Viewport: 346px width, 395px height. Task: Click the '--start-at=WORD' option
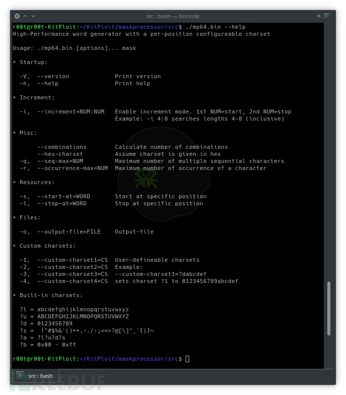click(x=64, y=196)
